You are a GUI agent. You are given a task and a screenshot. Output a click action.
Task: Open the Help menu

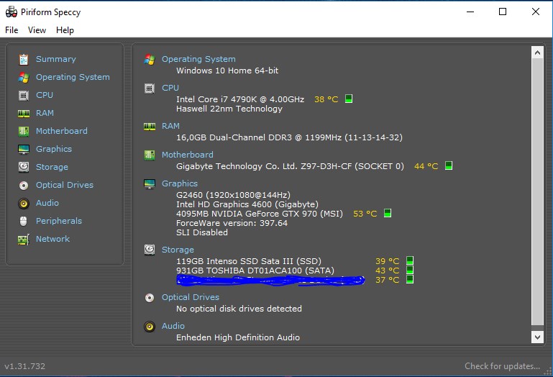click(x=65, y=30)
